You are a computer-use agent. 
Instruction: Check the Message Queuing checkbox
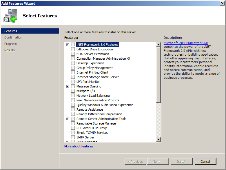click(x=73, y=86)
